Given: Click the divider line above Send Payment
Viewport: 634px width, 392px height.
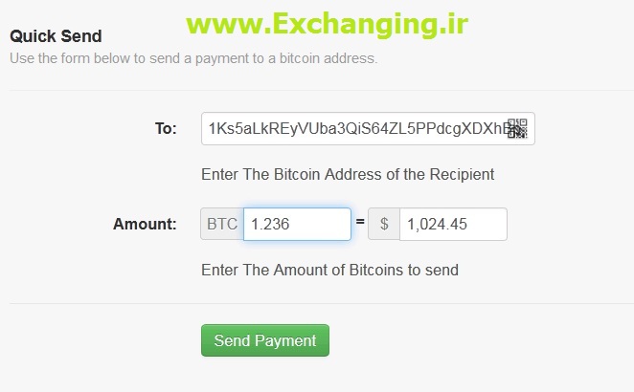Looking at the screenshot, I should click(x=322, y=303).
